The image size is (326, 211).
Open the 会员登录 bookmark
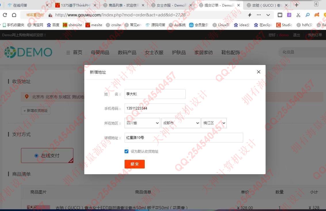point(199,25)
